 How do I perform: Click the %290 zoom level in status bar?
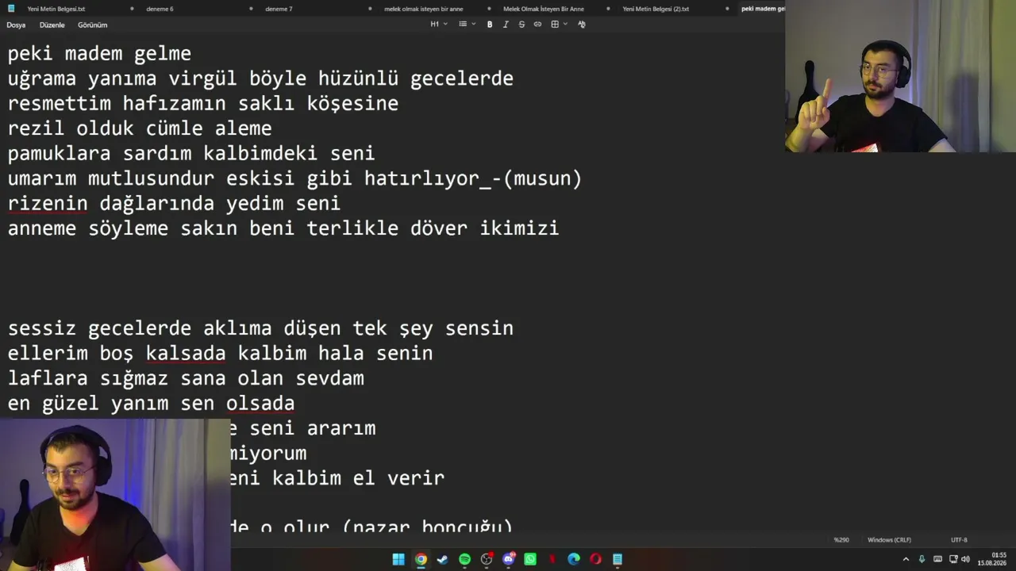pyautogui.click(x=841, y=540)
